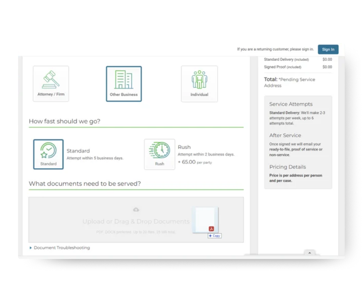Screen dimensions: 363x302
Task: View the Pricing Details section
Action: pos(288,167)
